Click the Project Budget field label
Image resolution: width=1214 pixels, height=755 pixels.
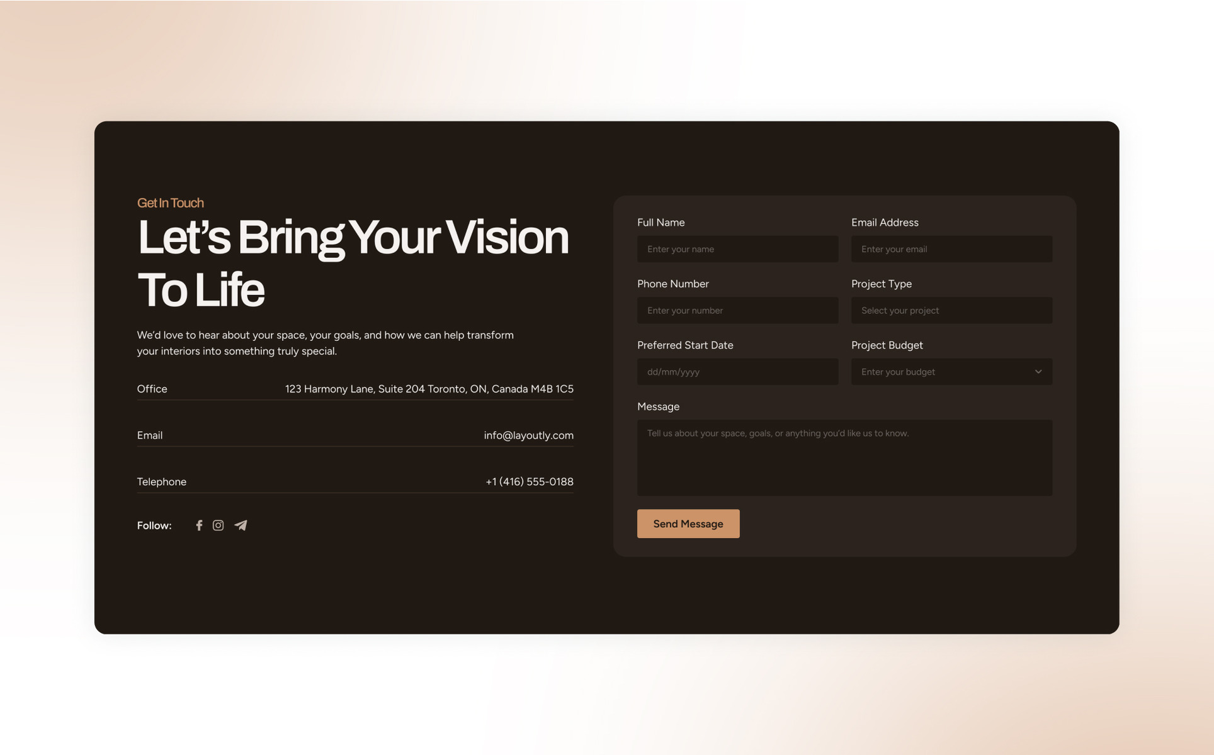coord(887,345)
